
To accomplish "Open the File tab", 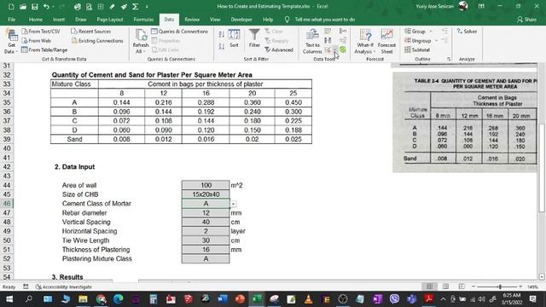I will pyautogui.click(x=11, y=20).
